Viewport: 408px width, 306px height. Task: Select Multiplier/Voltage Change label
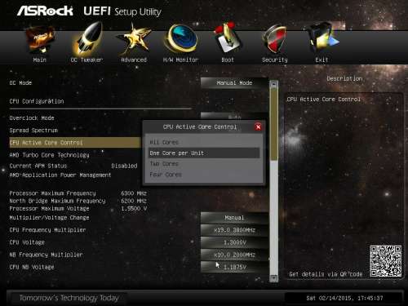(x=49, y=218)
